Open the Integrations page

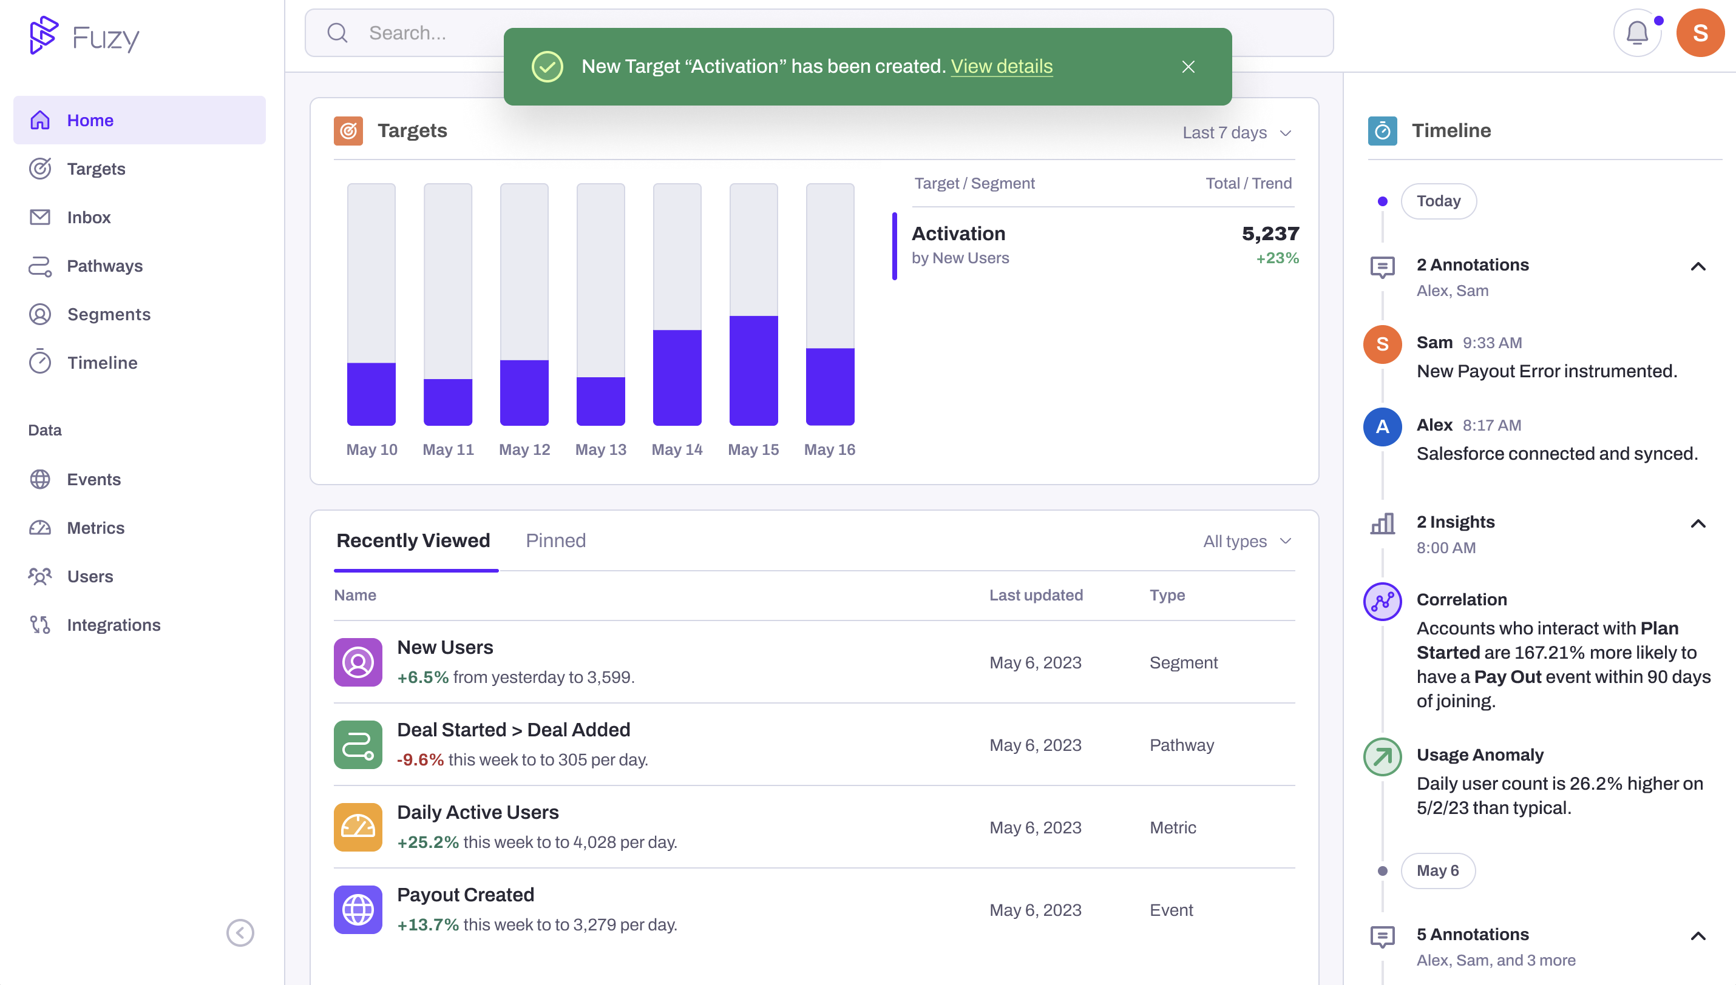pos(113,625)
